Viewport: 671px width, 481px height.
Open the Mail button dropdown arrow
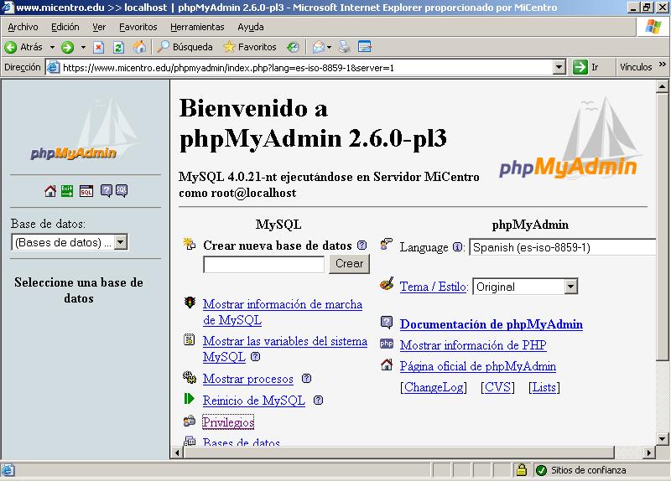tap(330, 47)
